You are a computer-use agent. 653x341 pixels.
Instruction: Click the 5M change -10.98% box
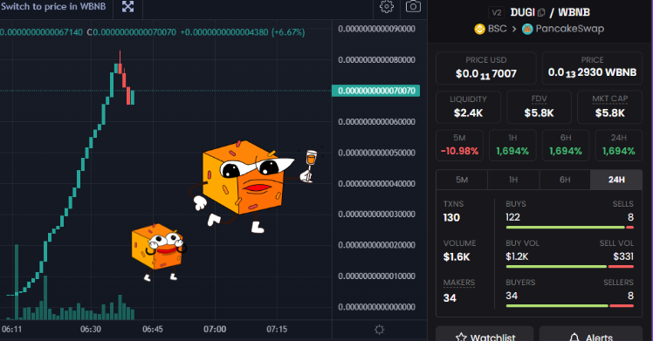(459, 145)
